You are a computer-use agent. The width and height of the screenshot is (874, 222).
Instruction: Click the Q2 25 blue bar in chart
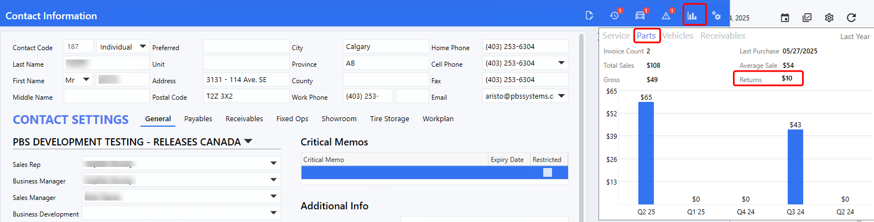coord(646,153)
